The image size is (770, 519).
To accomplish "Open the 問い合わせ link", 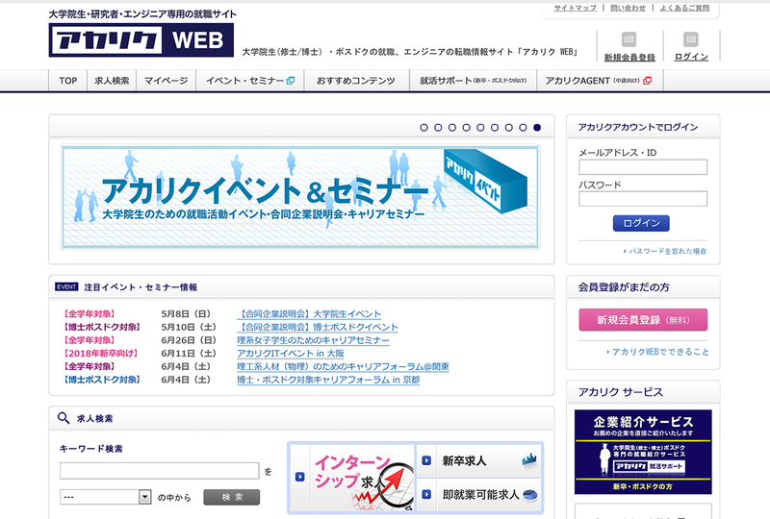I will coord(628,8).
